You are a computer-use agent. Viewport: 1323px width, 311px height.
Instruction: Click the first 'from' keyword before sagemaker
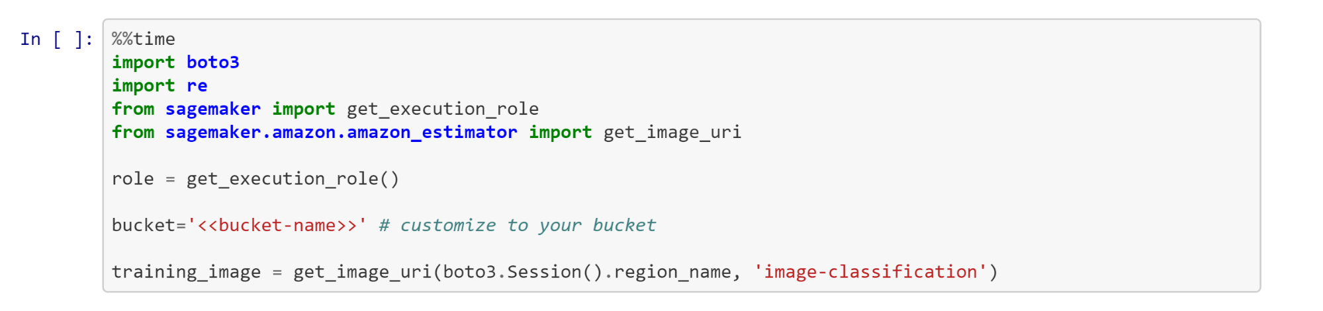click(132, 109)
